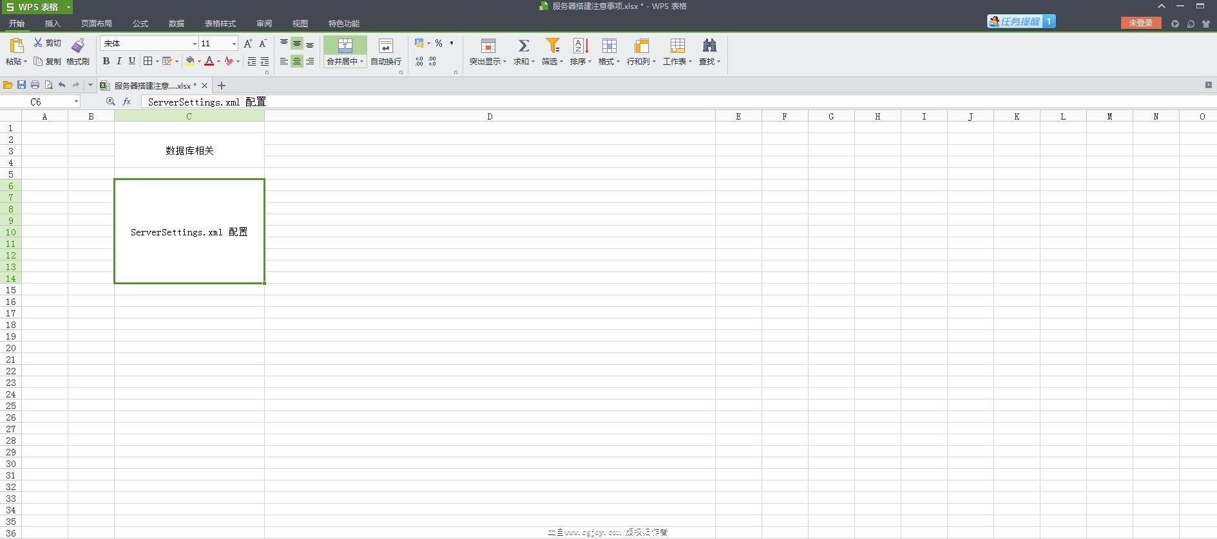Toggle auto wrap text (自动换行)
Screen dimensions: 1217x539
[385, 51]
